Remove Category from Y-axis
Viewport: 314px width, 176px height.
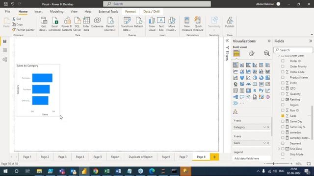[x=268, y=127]
